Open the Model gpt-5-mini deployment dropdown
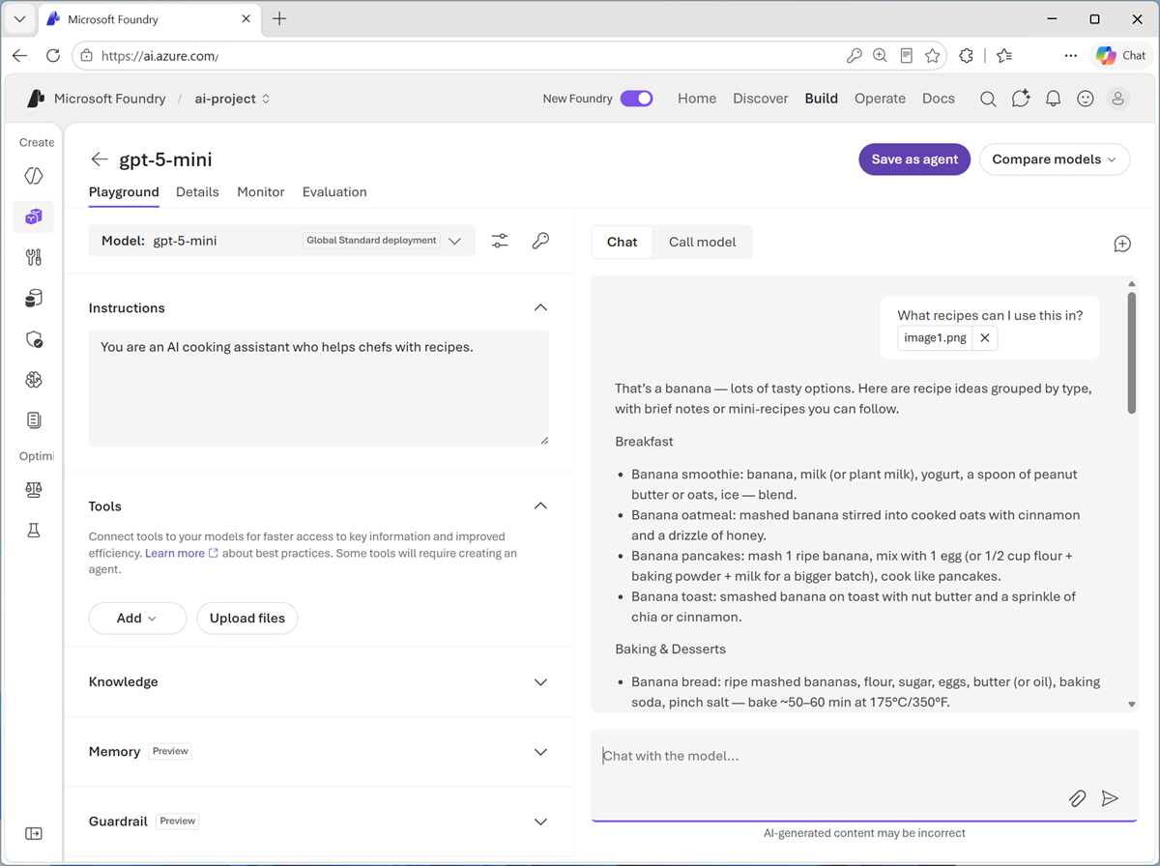1160x866 pixels. coord(281,241)
